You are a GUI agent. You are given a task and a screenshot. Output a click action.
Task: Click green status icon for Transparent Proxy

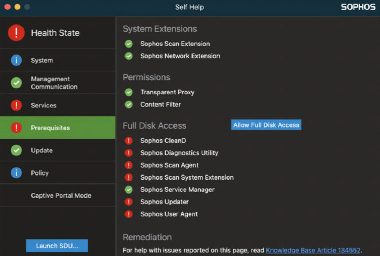(x=129, y=92)
